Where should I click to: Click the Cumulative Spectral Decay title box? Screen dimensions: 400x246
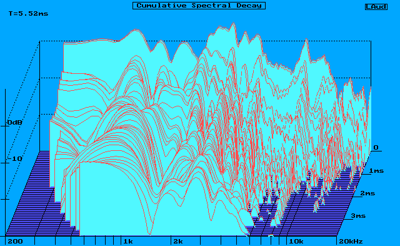click(x=199, y=6)
